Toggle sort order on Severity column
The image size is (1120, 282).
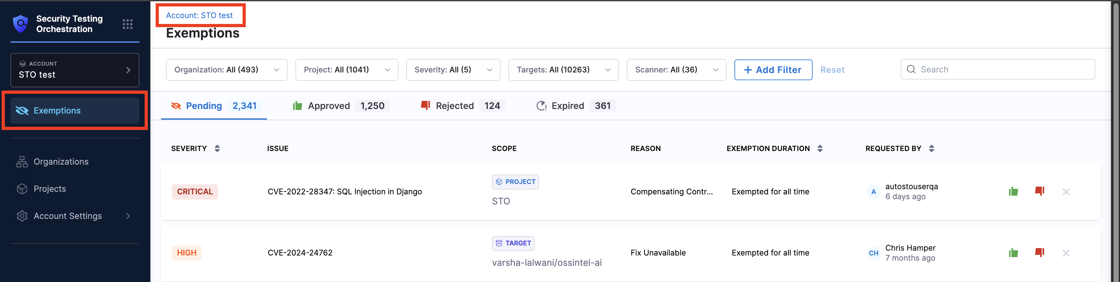point(217,148)
